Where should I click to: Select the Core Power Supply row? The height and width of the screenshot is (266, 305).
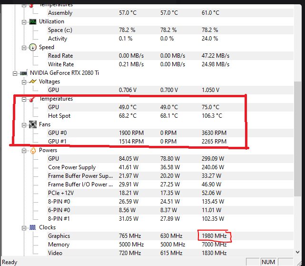[170, 167]
